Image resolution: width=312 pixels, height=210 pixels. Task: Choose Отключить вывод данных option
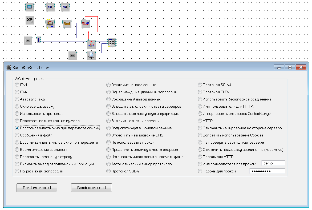coord(131,85)
